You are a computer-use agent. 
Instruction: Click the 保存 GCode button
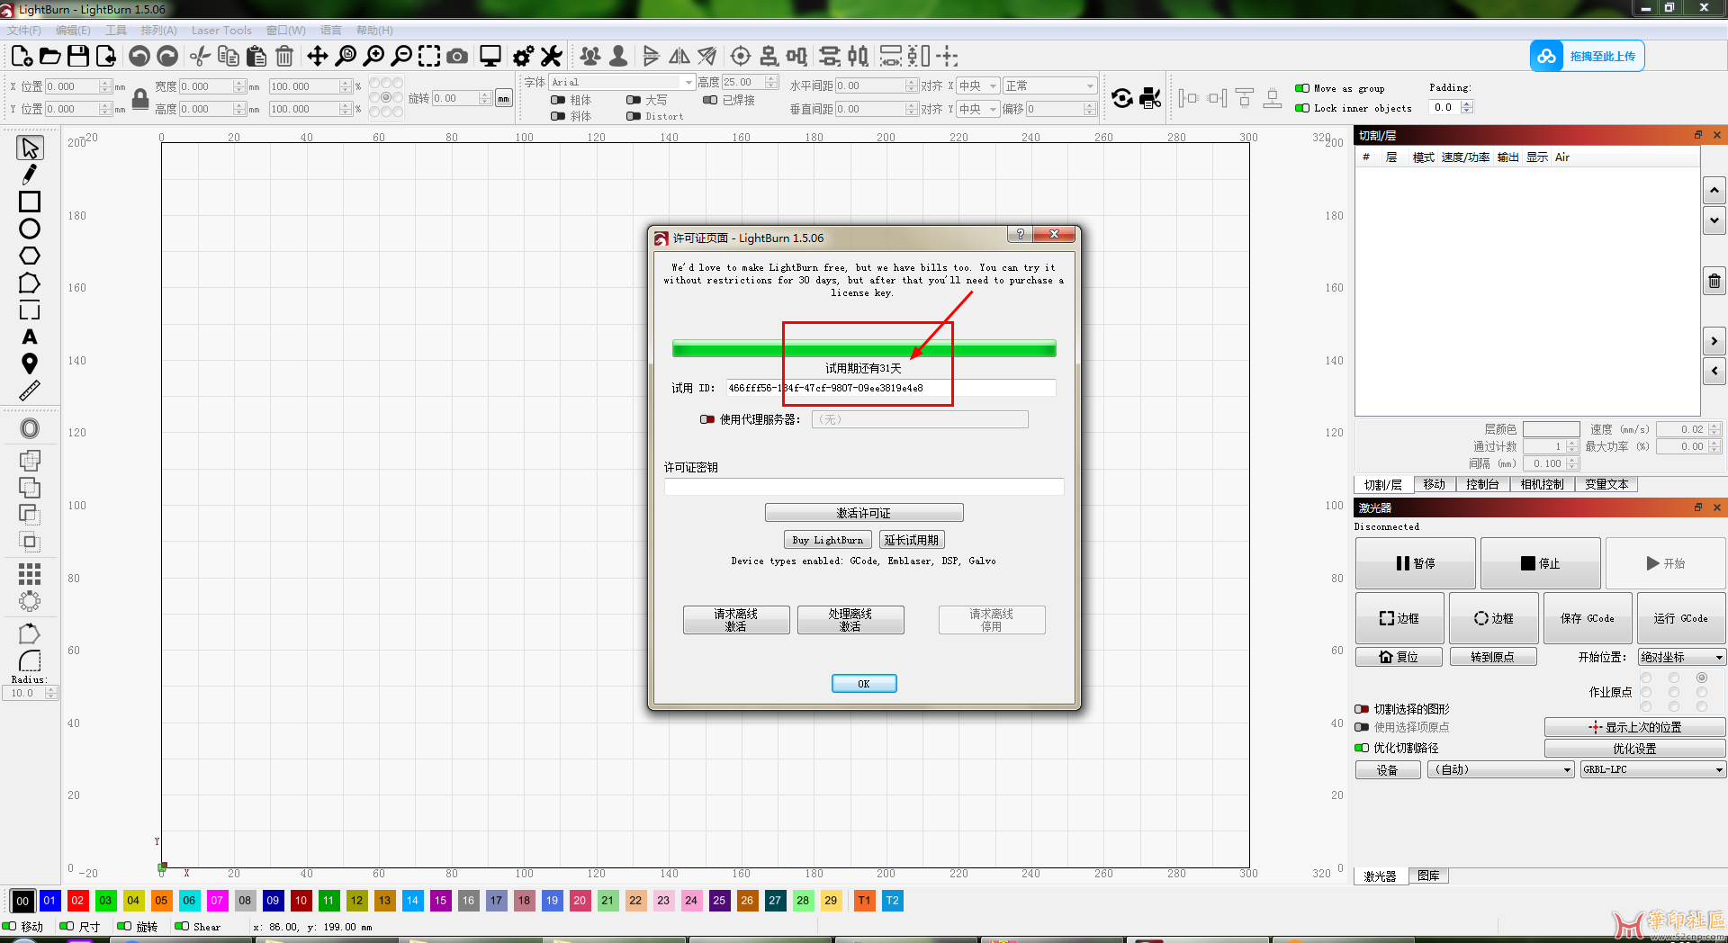pyautogui.click(x=1588, y=618)
